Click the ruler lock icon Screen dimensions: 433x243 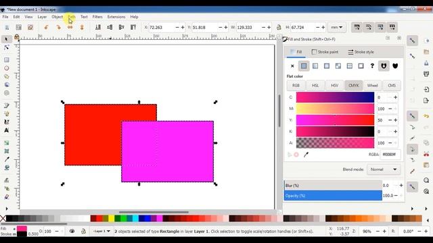point(16,36)
